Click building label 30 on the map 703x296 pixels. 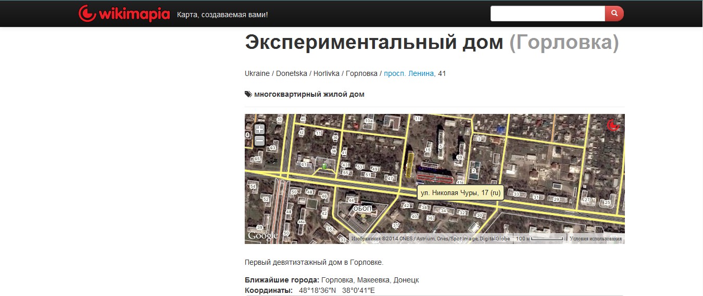(x=479, y=215)
